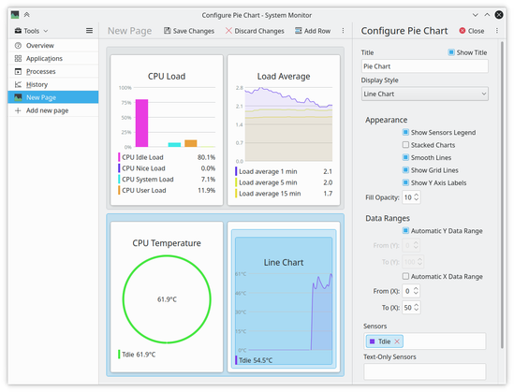Expand the Tools dropdown menu
514x392 pixels.
pyautogui.click(x=32, y=31)
